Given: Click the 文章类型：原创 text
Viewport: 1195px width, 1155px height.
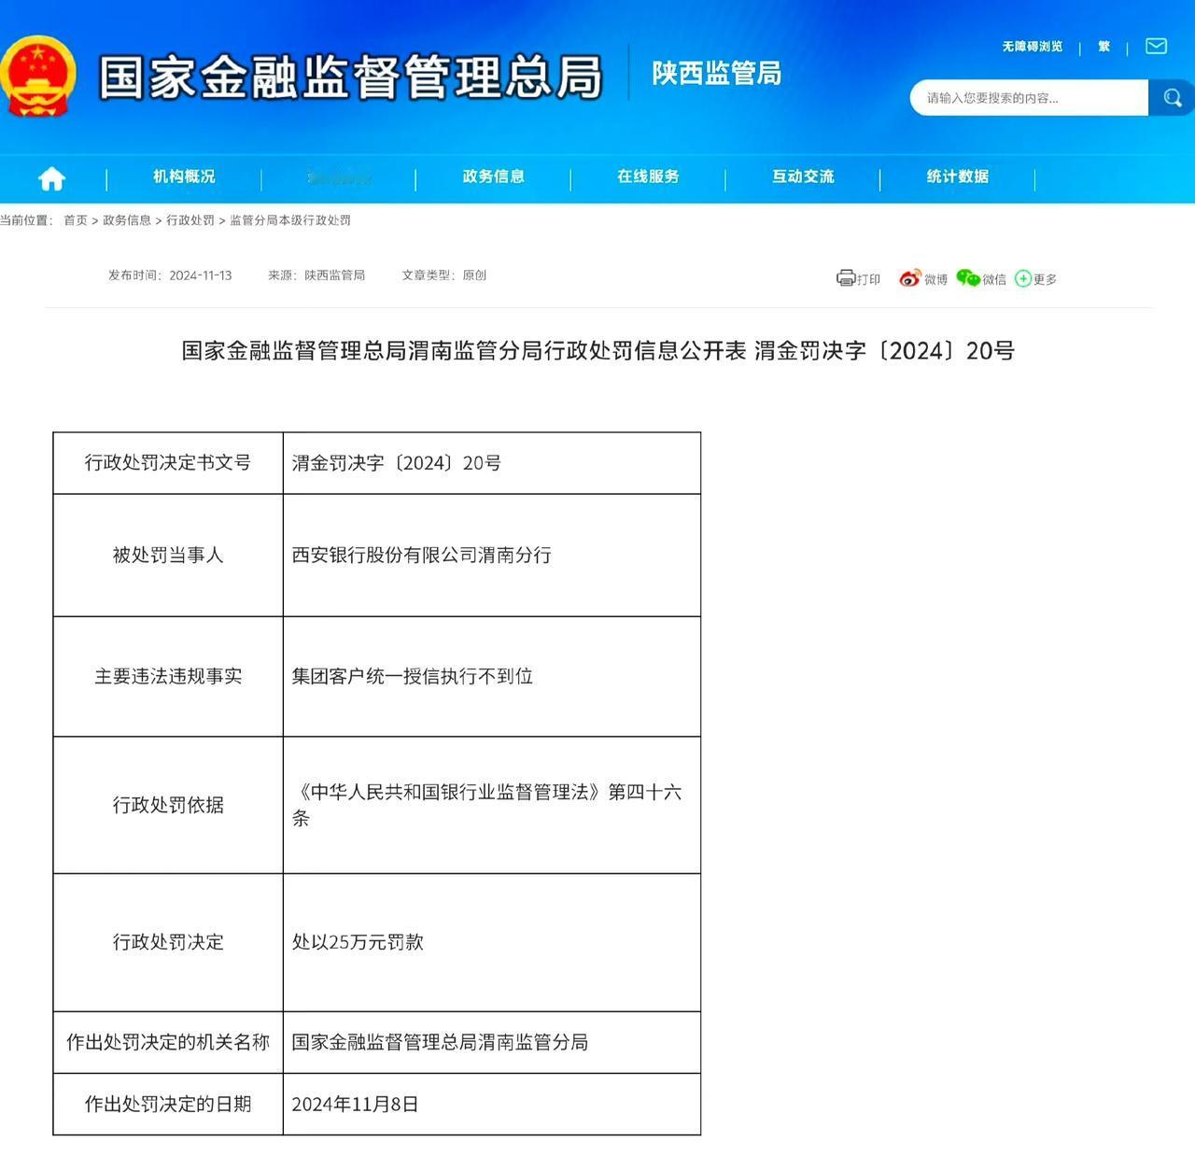Looking at the screenshot, I should pyautogui.click(x=444, y=275).
